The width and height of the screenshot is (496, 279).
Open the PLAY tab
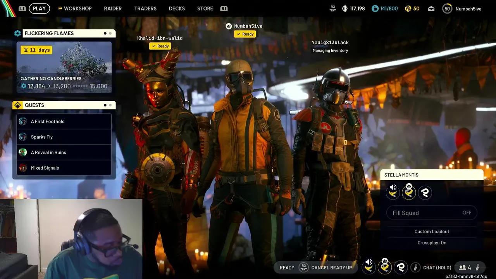pos(39,9)
